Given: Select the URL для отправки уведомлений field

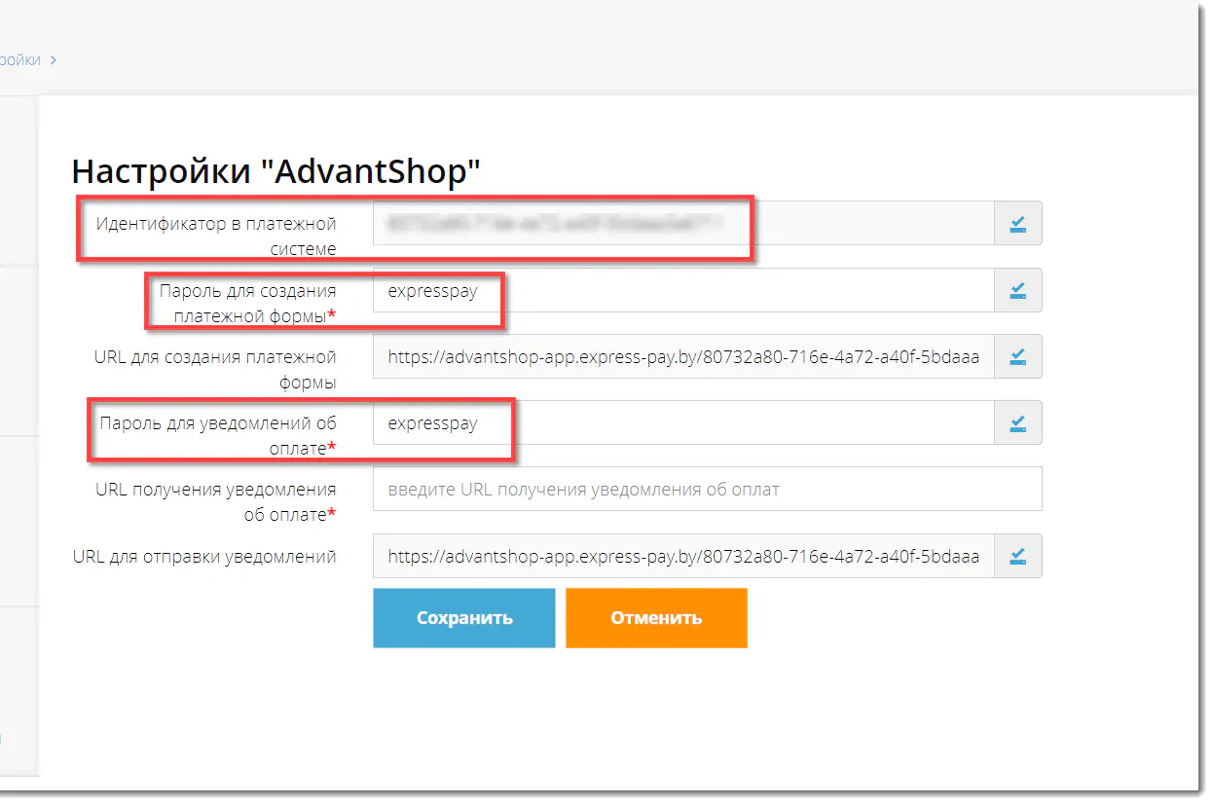Looking at the screenshot, I should coord(681,556).
